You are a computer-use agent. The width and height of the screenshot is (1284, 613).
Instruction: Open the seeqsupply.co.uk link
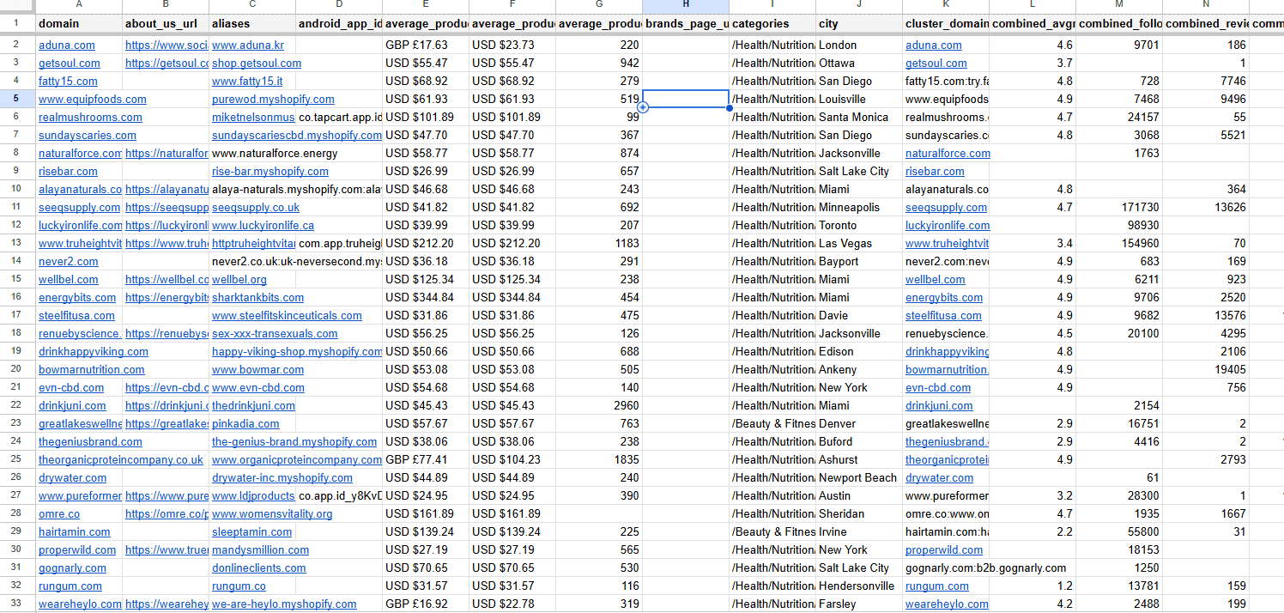tap(256, 207)
